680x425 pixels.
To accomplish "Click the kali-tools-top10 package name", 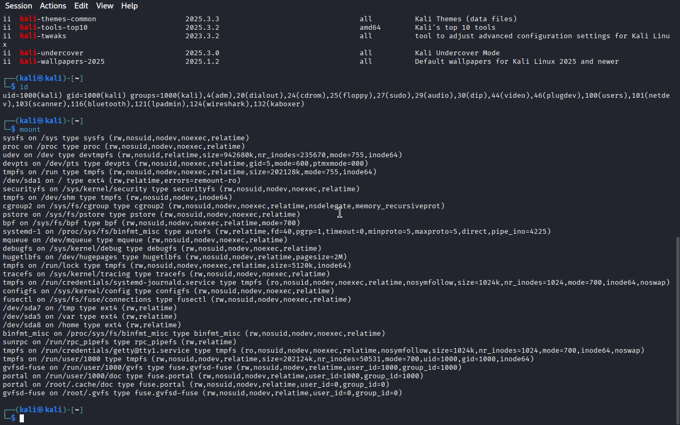I will click(x=54, y=28).
